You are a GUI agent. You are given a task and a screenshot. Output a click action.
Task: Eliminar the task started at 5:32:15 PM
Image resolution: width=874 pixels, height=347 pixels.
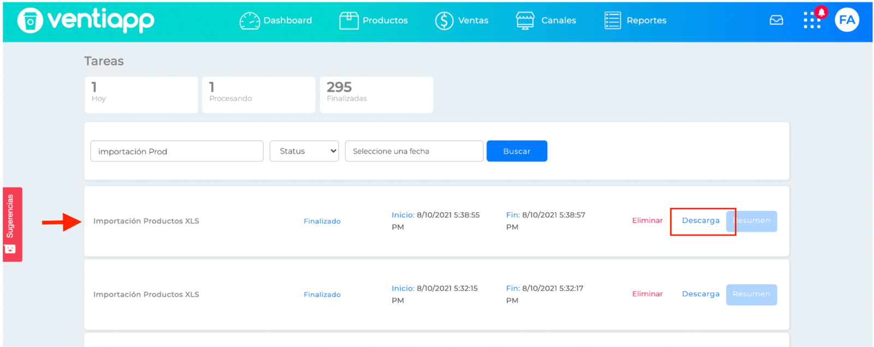(x=647, y=294)
